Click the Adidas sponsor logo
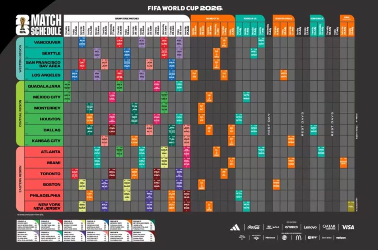This screenshot has width=378, height=250. (235, 227)
